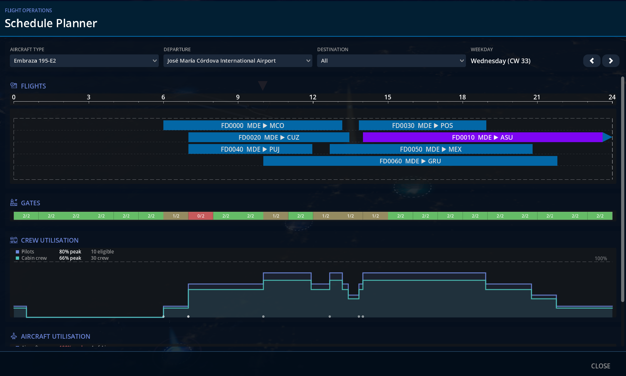Viewport: 626px width, 376px height.
Task: Click the red 0/2 gate slot
Action: [x=201, y=216]
